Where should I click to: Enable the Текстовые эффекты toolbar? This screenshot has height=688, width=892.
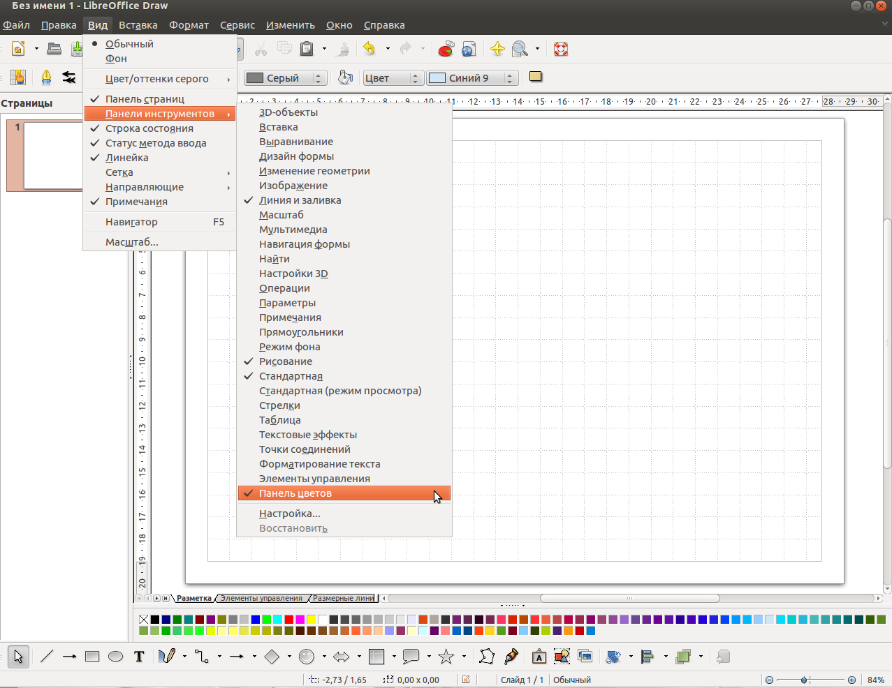344,435
